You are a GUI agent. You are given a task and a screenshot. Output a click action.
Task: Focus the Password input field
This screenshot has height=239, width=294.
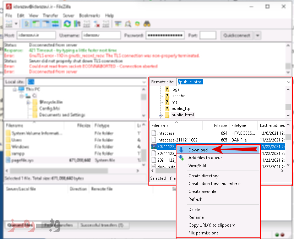[x=165, y=35]
